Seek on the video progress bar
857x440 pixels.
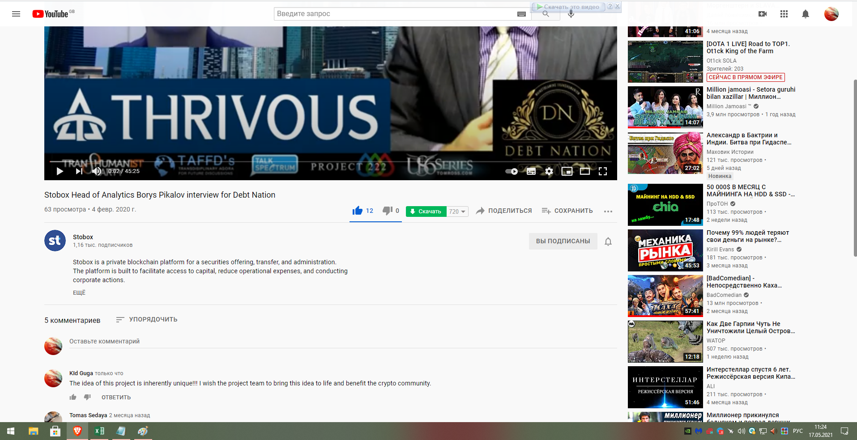click(x=331, y=161)
